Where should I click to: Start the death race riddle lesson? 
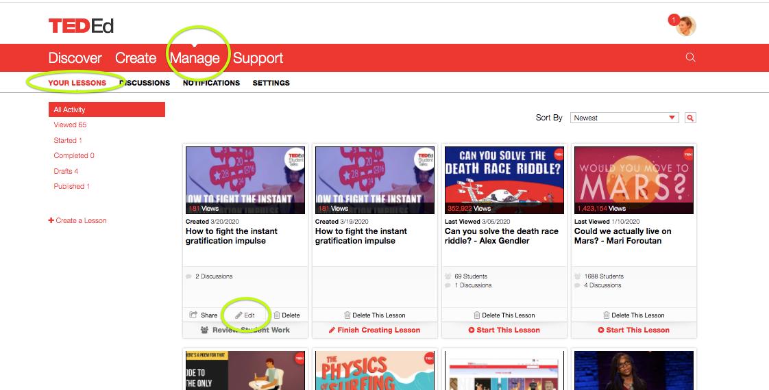(504, 330)
